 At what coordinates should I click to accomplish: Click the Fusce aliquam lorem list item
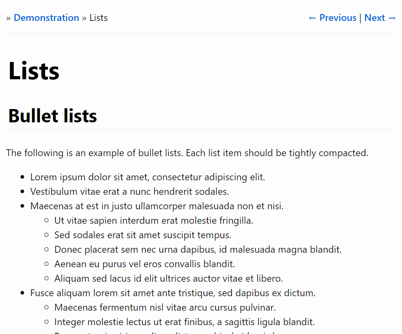click(x=173, y=293)
